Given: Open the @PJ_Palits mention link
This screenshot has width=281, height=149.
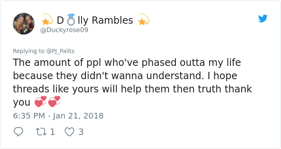Looking at the screenshot, I should click(60, 51).
